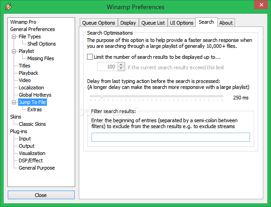Switch to the Display tab

128,23
